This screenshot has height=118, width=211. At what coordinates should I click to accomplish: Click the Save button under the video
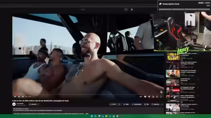pyautogui.click(x=156, y=104)
